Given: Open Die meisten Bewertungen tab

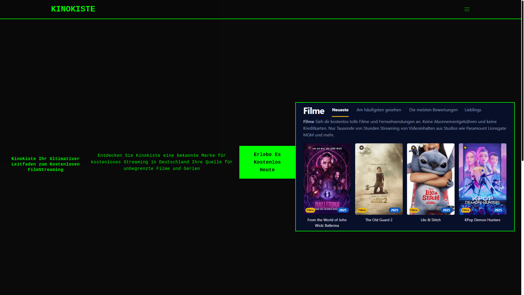Looking at the screenshot, I should (x=433, y=110).
